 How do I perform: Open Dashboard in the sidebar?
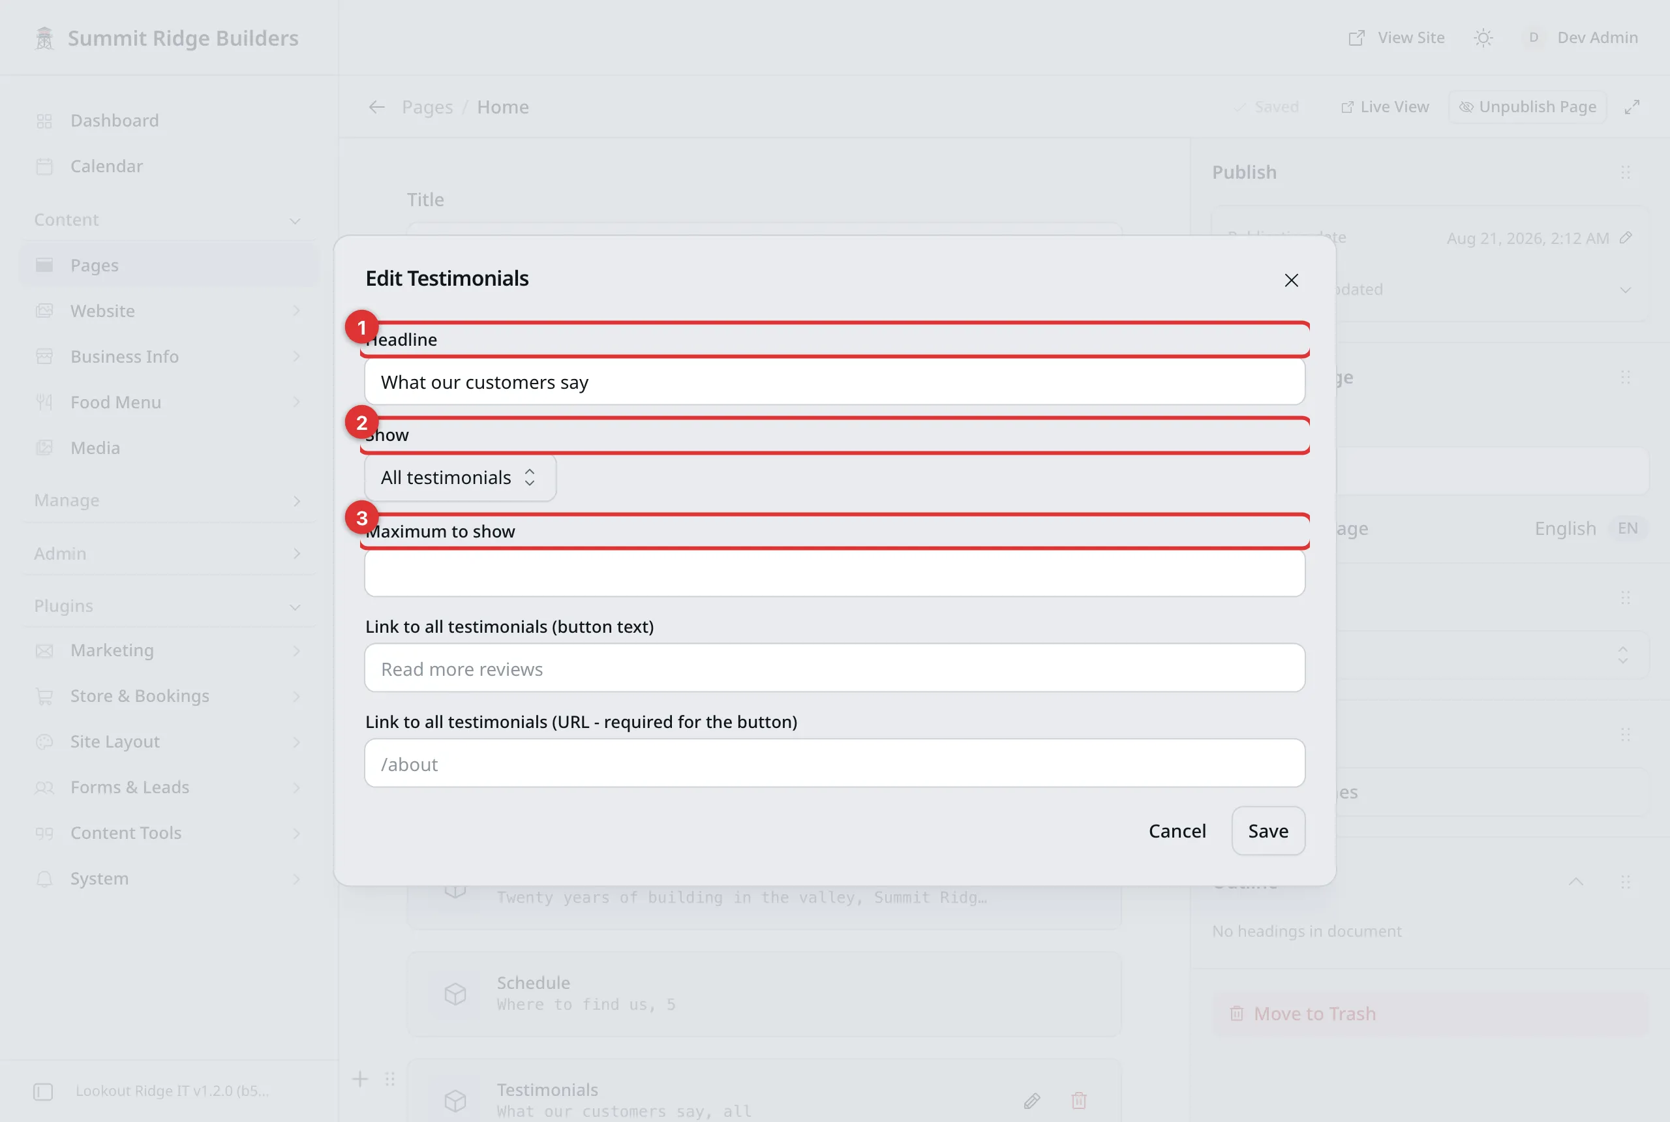[169, 120]
